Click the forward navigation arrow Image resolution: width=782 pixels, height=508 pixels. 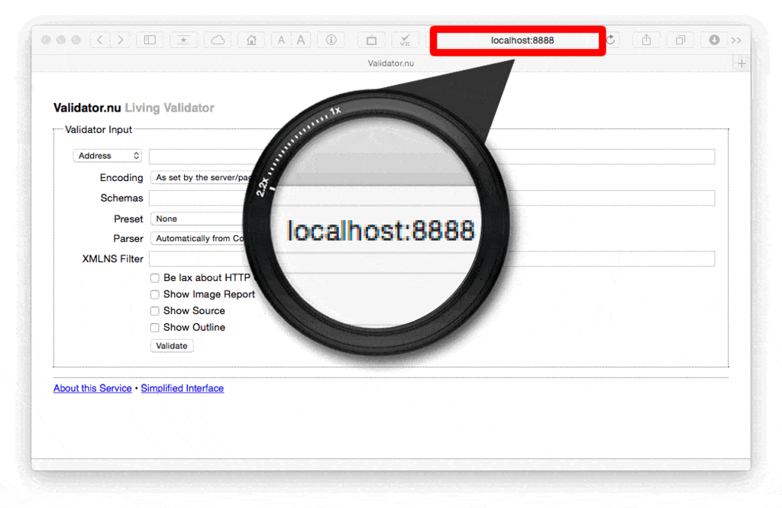pos(119,40)
